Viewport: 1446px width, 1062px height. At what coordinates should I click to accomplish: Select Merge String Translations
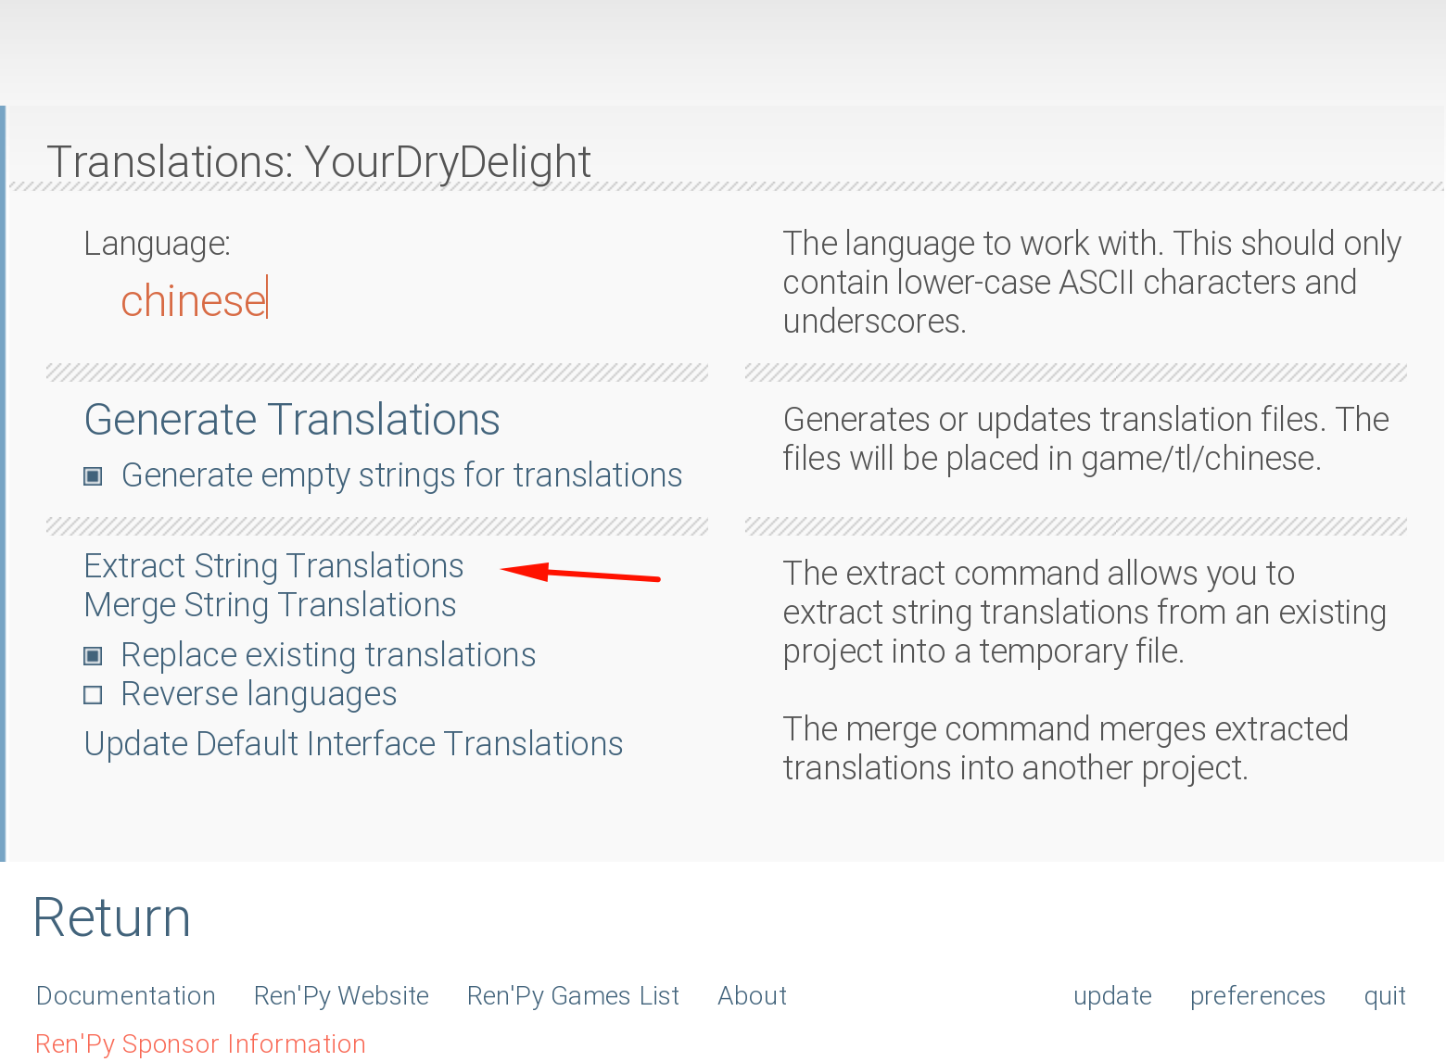[270, 605]
